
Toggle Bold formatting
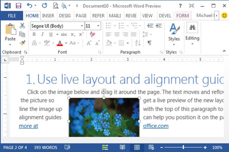click(x=34, y=34)
